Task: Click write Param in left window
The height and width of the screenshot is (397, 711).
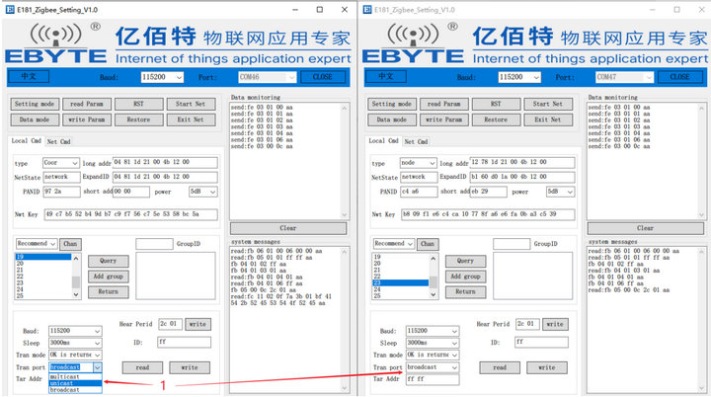Action: (87, 119)
